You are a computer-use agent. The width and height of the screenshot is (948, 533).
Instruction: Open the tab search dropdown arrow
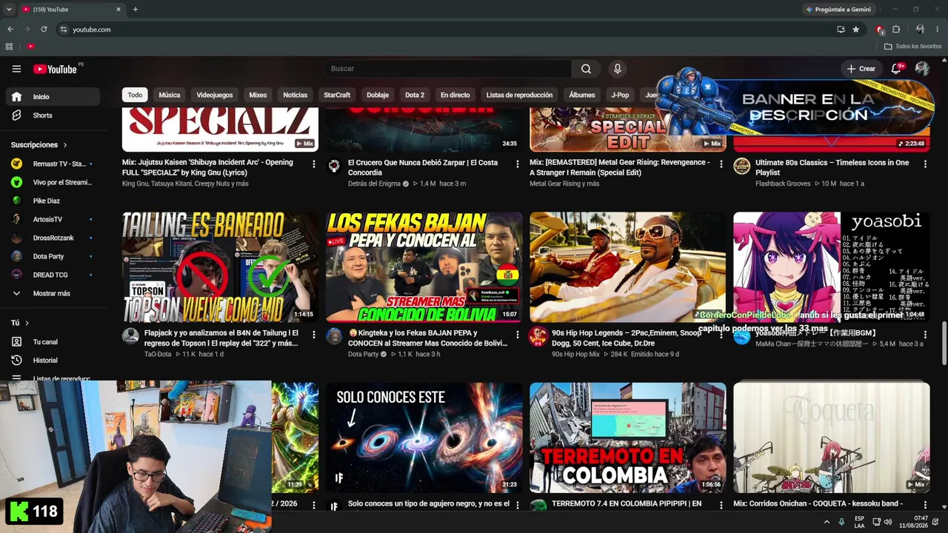pyautogui.click(x=9, y=10)
